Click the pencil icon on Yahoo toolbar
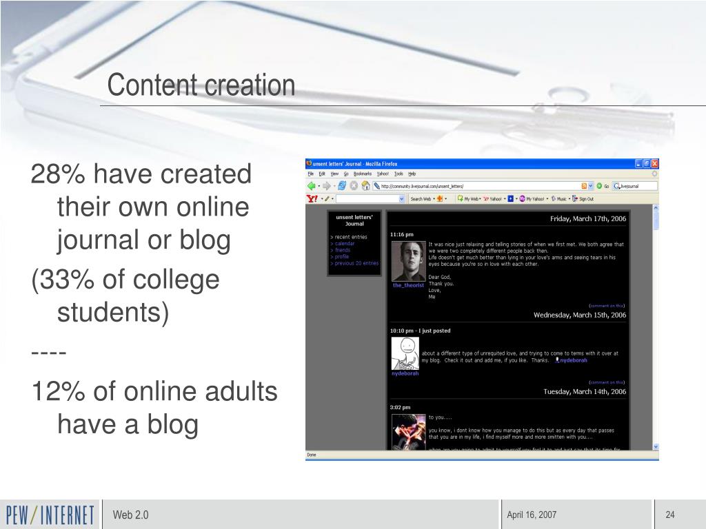The image size is (706, 529). [x=327, y=198]
